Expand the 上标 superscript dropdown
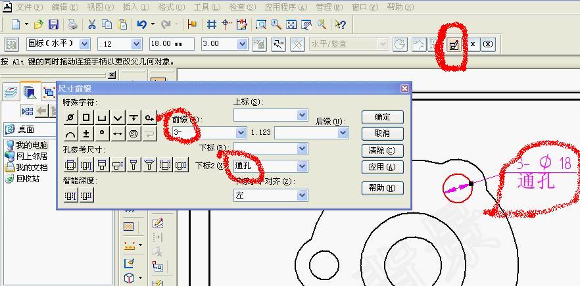Image resolution: width=580 pixels, height=286 pixels. pos(302,115)
